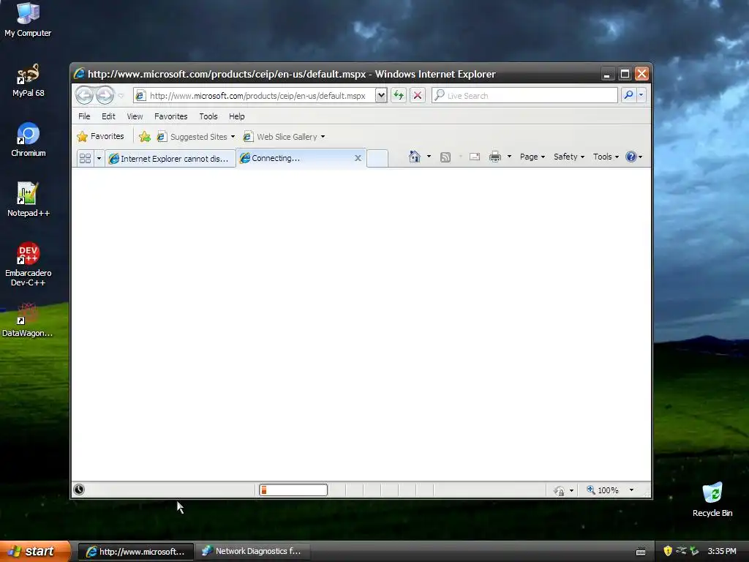Select the MyPal 68 desktop icon
Image resolution: width=749 pixels, height=562 pixels.
pos(29,80)
